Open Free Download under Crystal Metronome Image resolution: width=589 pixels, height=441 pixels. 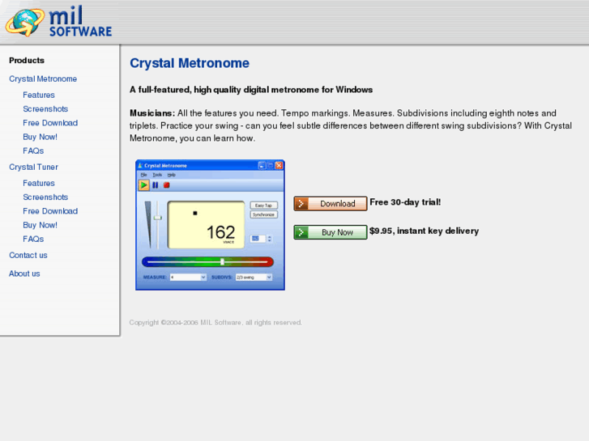pyautogui.click(x=50, y=123)
